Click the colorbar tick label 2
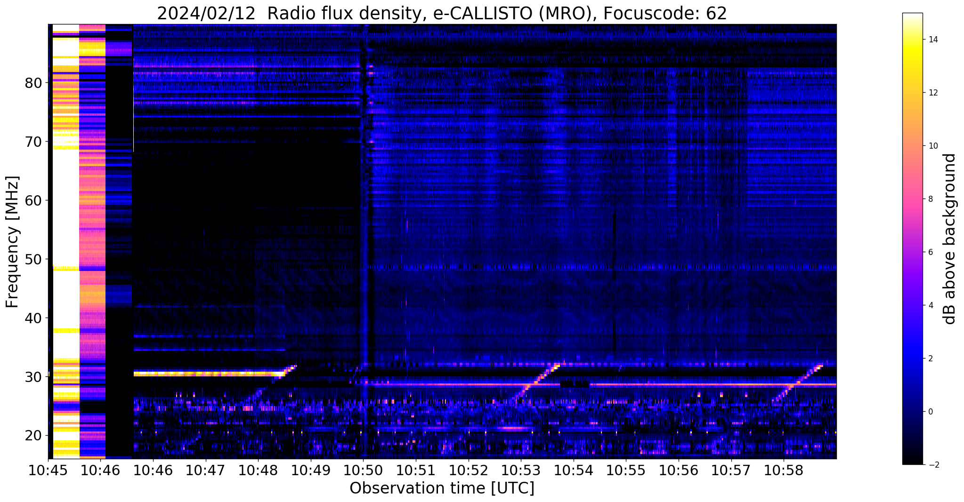Image resolution: width=964 pixels, height=502 pixels. (930, 359)
